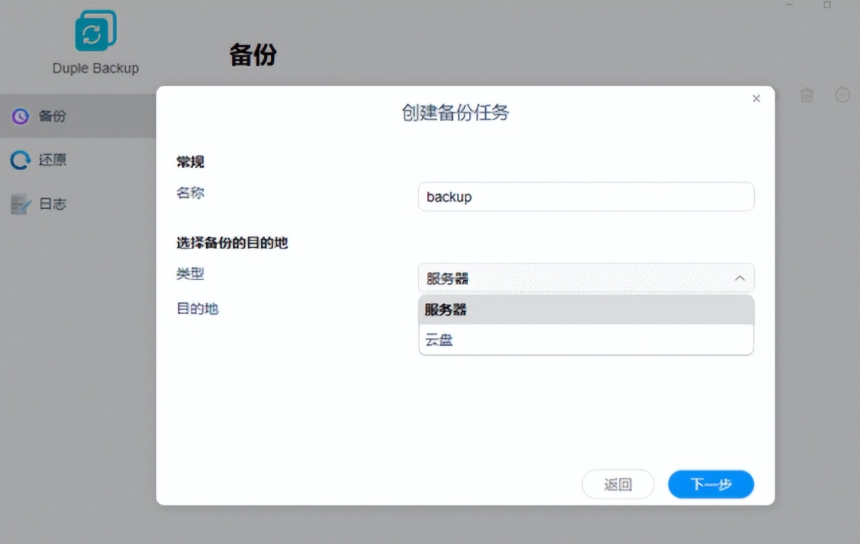Close the 创建备份任务 dialog
This screenshot has height=544, width=860.
coord(756,98)
